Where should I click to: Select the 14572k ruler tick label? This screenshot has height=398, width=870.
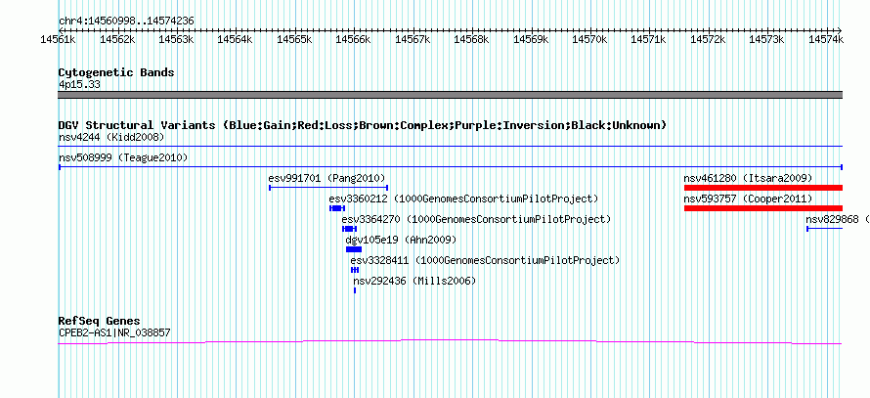coord(709,39)
